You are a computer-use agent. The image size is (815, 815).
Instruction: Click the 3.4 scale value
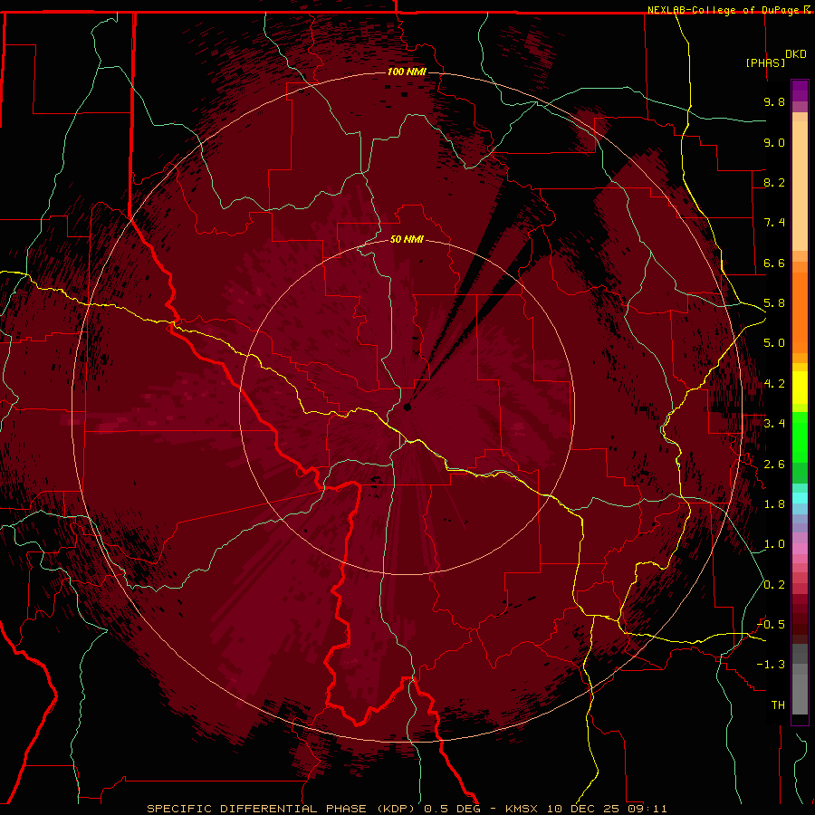pos(774,424)
